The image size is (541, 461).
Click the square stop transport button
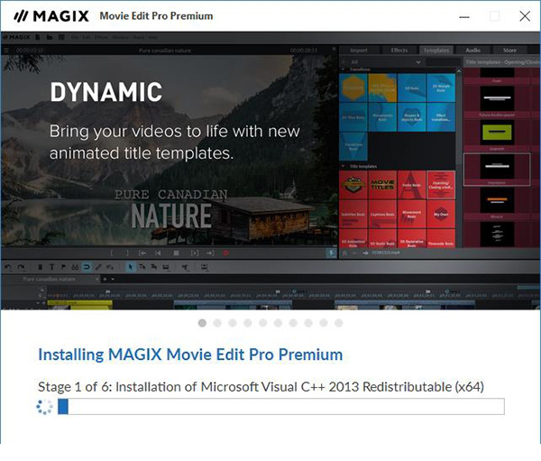tap(176, 254)
